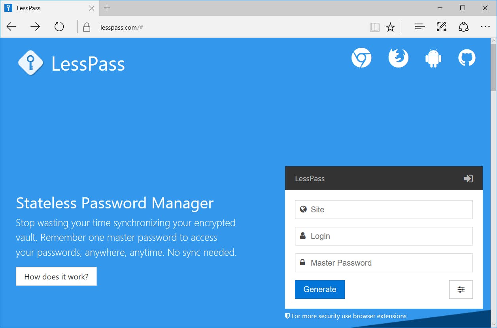
Task: Click the Firefox add-on icon
Action: coord(398,58)
